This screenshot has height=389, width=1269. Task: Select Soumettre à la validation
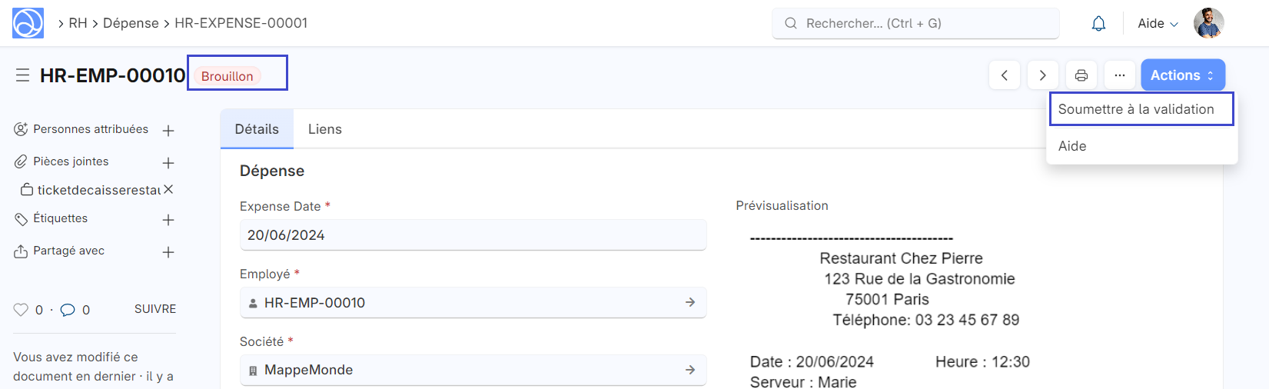coord(1136,109)
